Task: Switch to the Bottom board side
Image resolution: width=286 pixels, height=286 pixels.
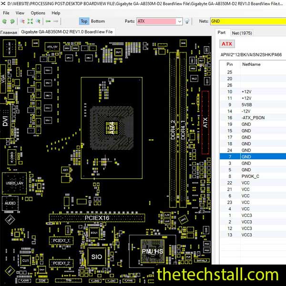Action: click(x=98, y=21)
